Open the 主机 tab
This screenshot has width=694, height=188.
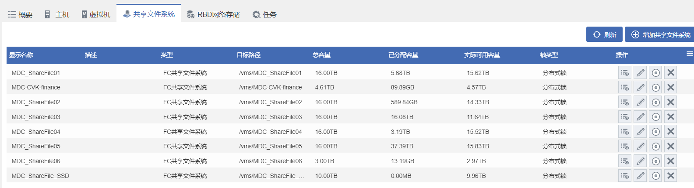(57, 14)
